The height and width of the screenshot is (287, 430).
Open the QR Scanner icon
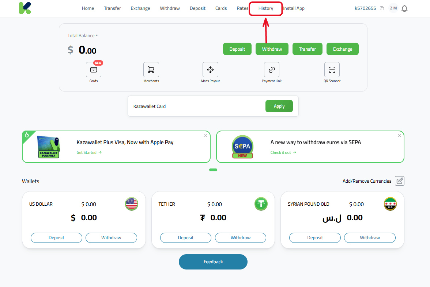click(332, 70)
